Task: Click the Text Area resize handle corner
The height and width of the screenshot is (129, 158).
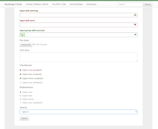Action: point(137,61)
